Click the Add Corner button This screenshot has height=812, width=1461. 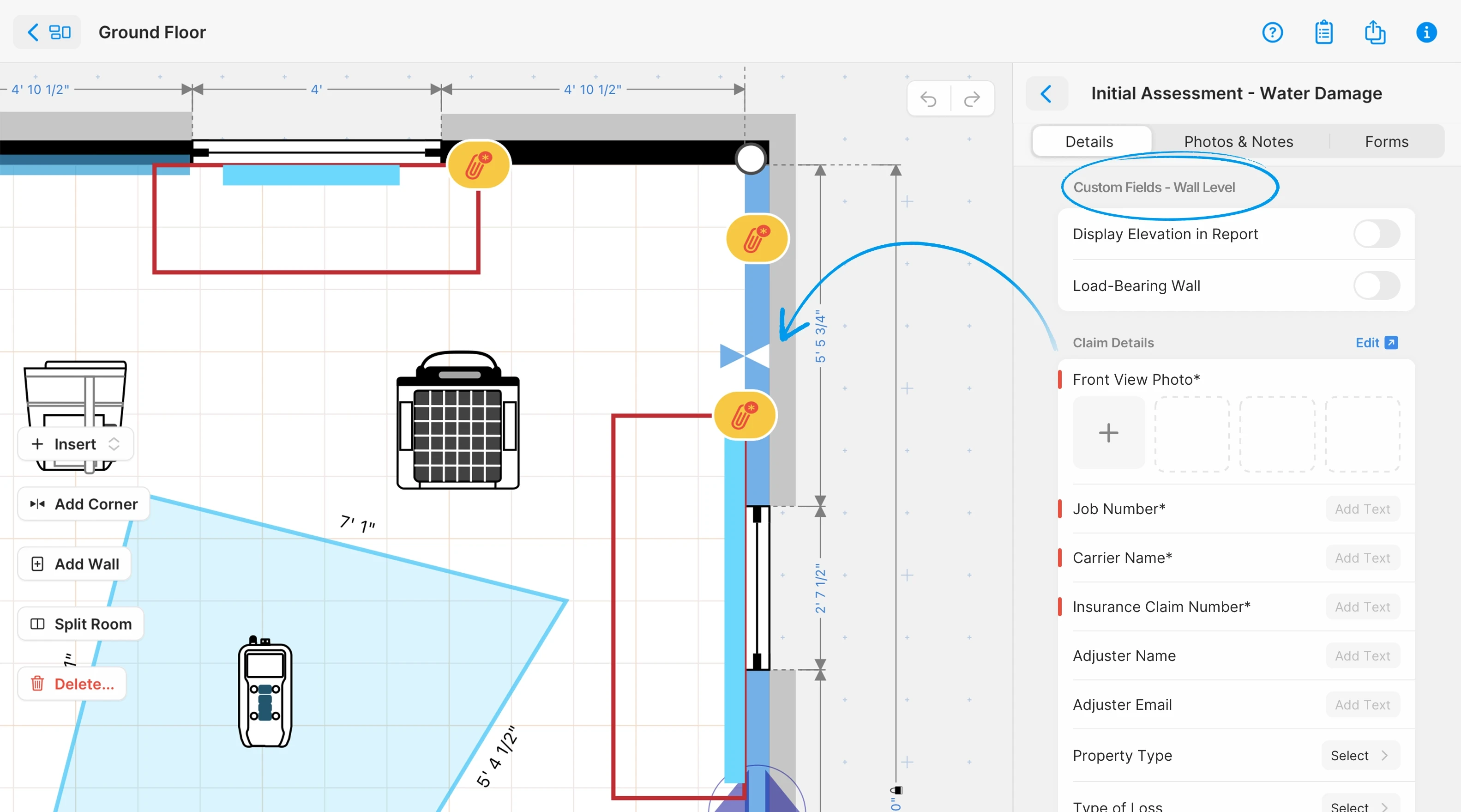point(84,504)
